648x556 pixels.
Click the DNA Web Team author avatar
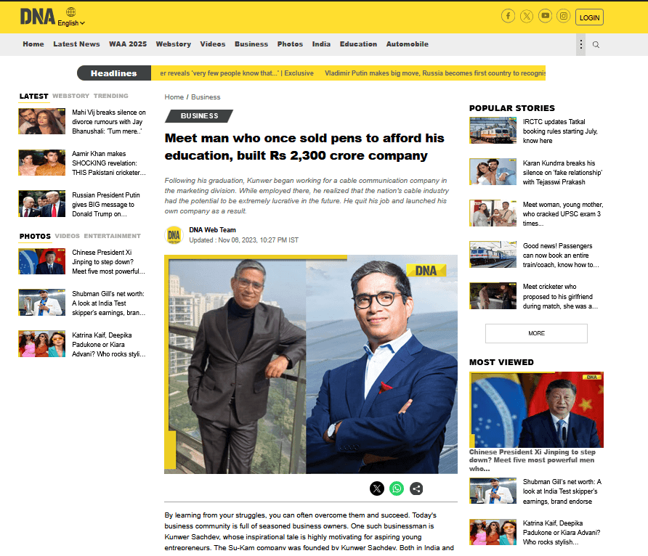(174, 235)
